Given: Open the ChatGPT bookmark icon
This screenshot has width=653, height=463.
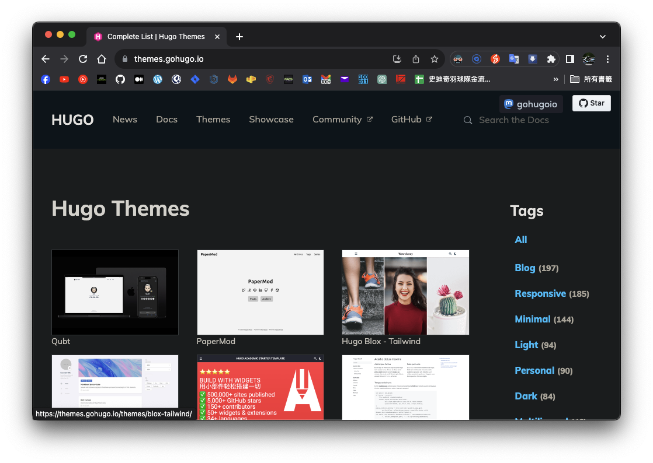Looking at the screenshot, I should tap(382, 79).
